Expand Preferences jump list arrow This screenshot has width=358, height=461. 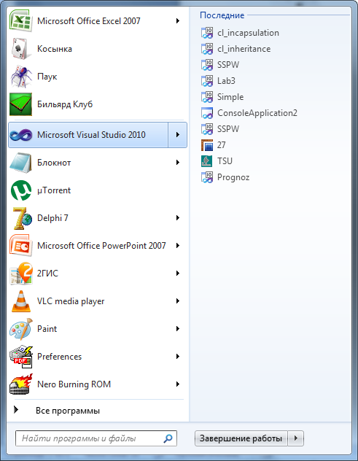pos(177,357)
